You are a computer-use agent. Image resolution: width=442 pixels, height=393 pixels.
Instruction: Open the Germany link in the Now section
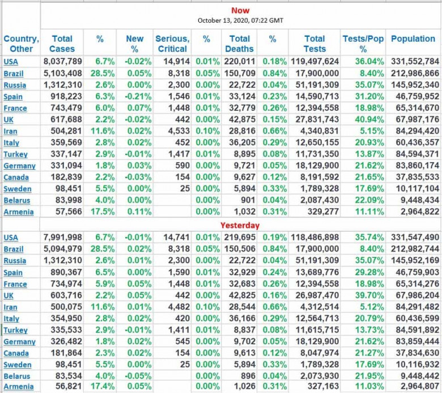coord(19,166)
